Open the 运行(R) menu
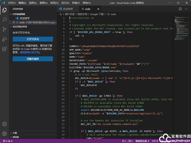Image resolution: width=191 pixels, height=143 pixels. [65, 3]
